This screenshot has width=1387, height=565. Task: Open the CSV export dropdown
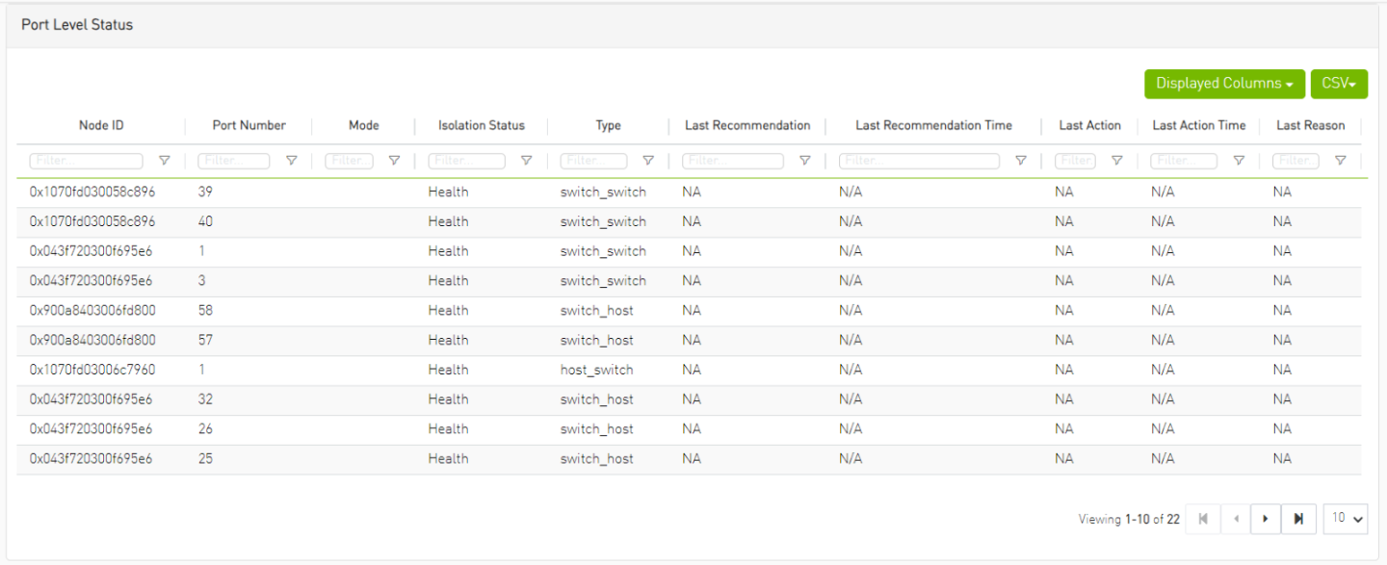click(x=1339, y=84)
